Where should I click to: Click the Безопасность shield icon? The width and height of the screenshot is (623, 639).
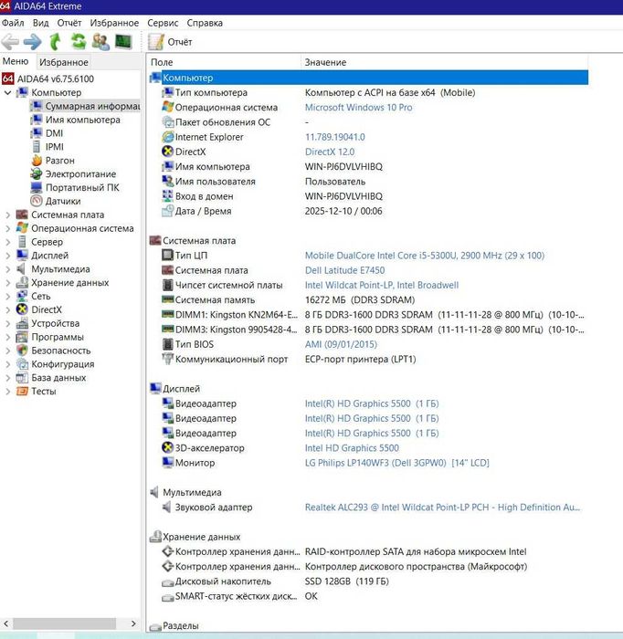tap(22, 351)
